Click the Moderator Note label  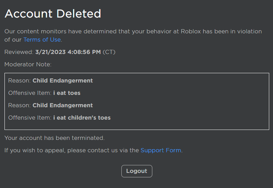(x=28, y=64)
